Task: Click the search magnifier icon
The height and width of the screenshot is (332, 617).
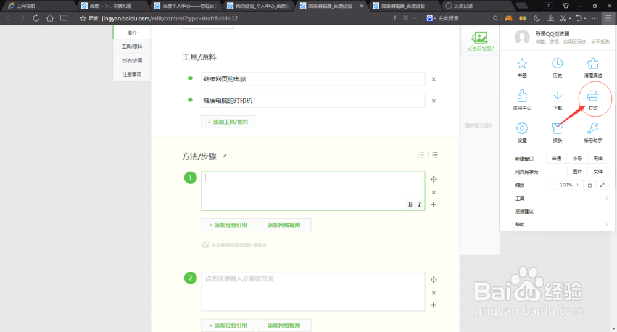Action: pyautogui.click(x=495, y=18)
